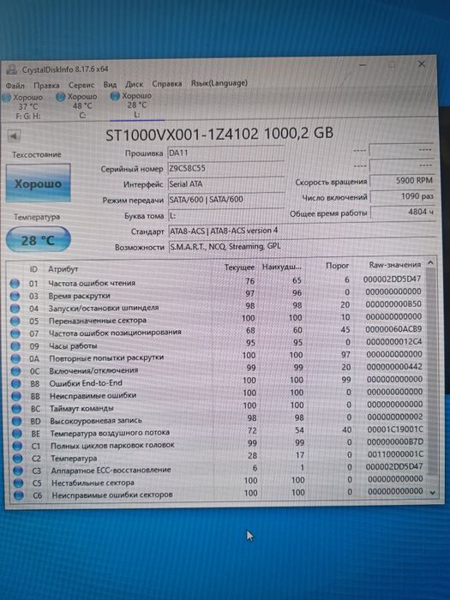Viewport: 450px width, 600px height.
Task: Open the Файл menu
Action: coord(15,86)
